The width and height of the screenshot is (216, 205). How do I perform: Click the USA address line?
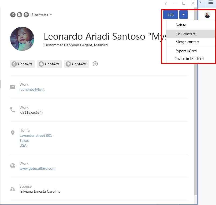click(23, 145)
